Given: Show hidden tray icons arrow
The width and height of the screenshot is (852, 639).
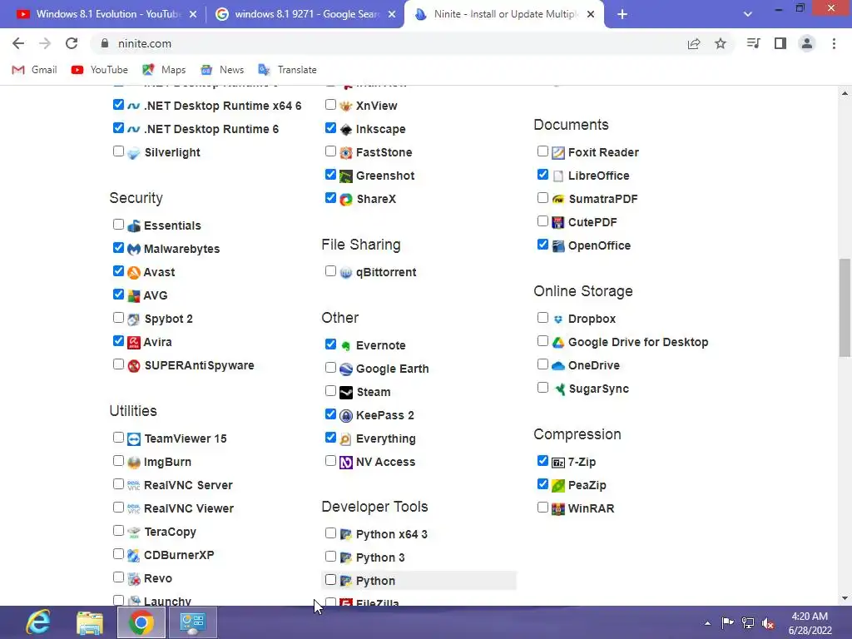Looking at the screenshot, I should click(x=707, y=623).
